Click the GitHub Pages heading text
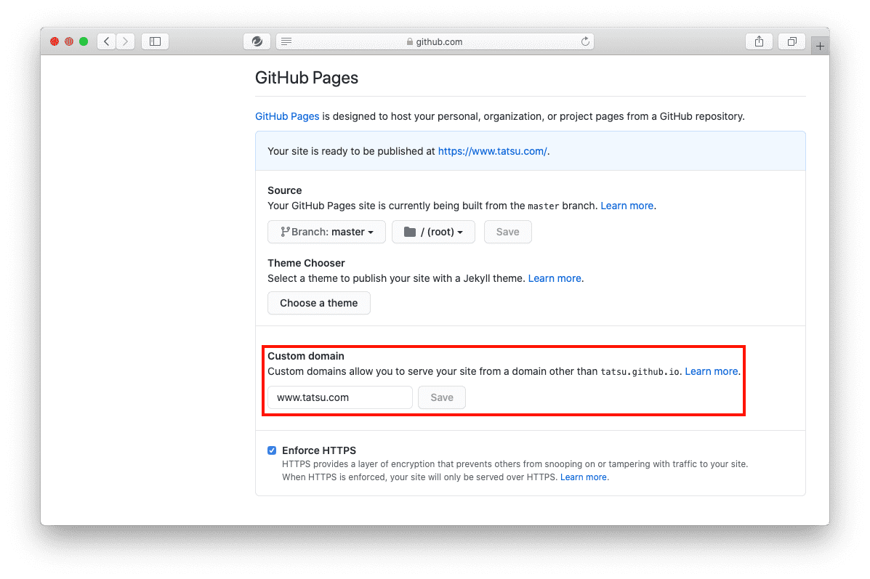The width and height of the screenshot is (870, 579). click(306, 78)
